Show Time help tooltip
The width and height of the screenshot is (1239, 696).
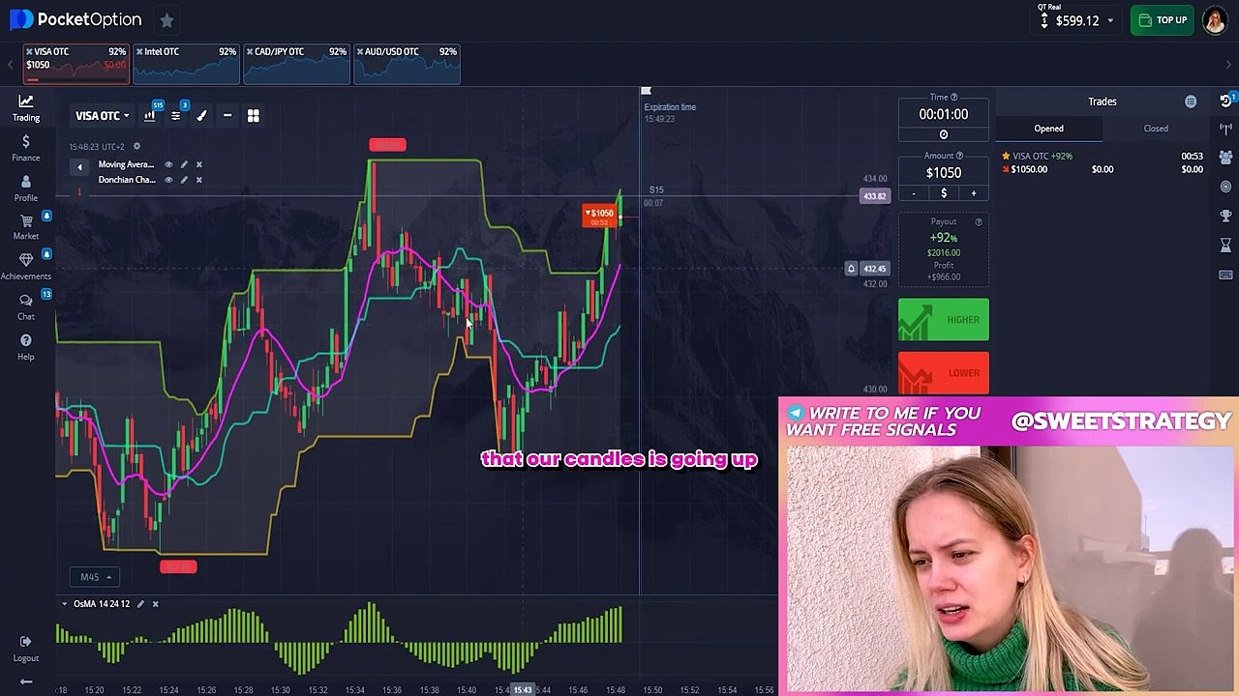click(953, 98)
